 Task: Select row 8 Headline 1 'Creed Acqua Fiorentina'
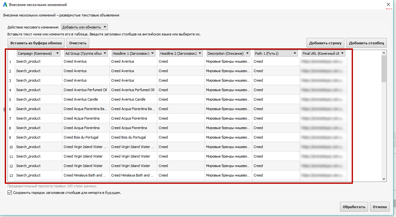[133, 128]
